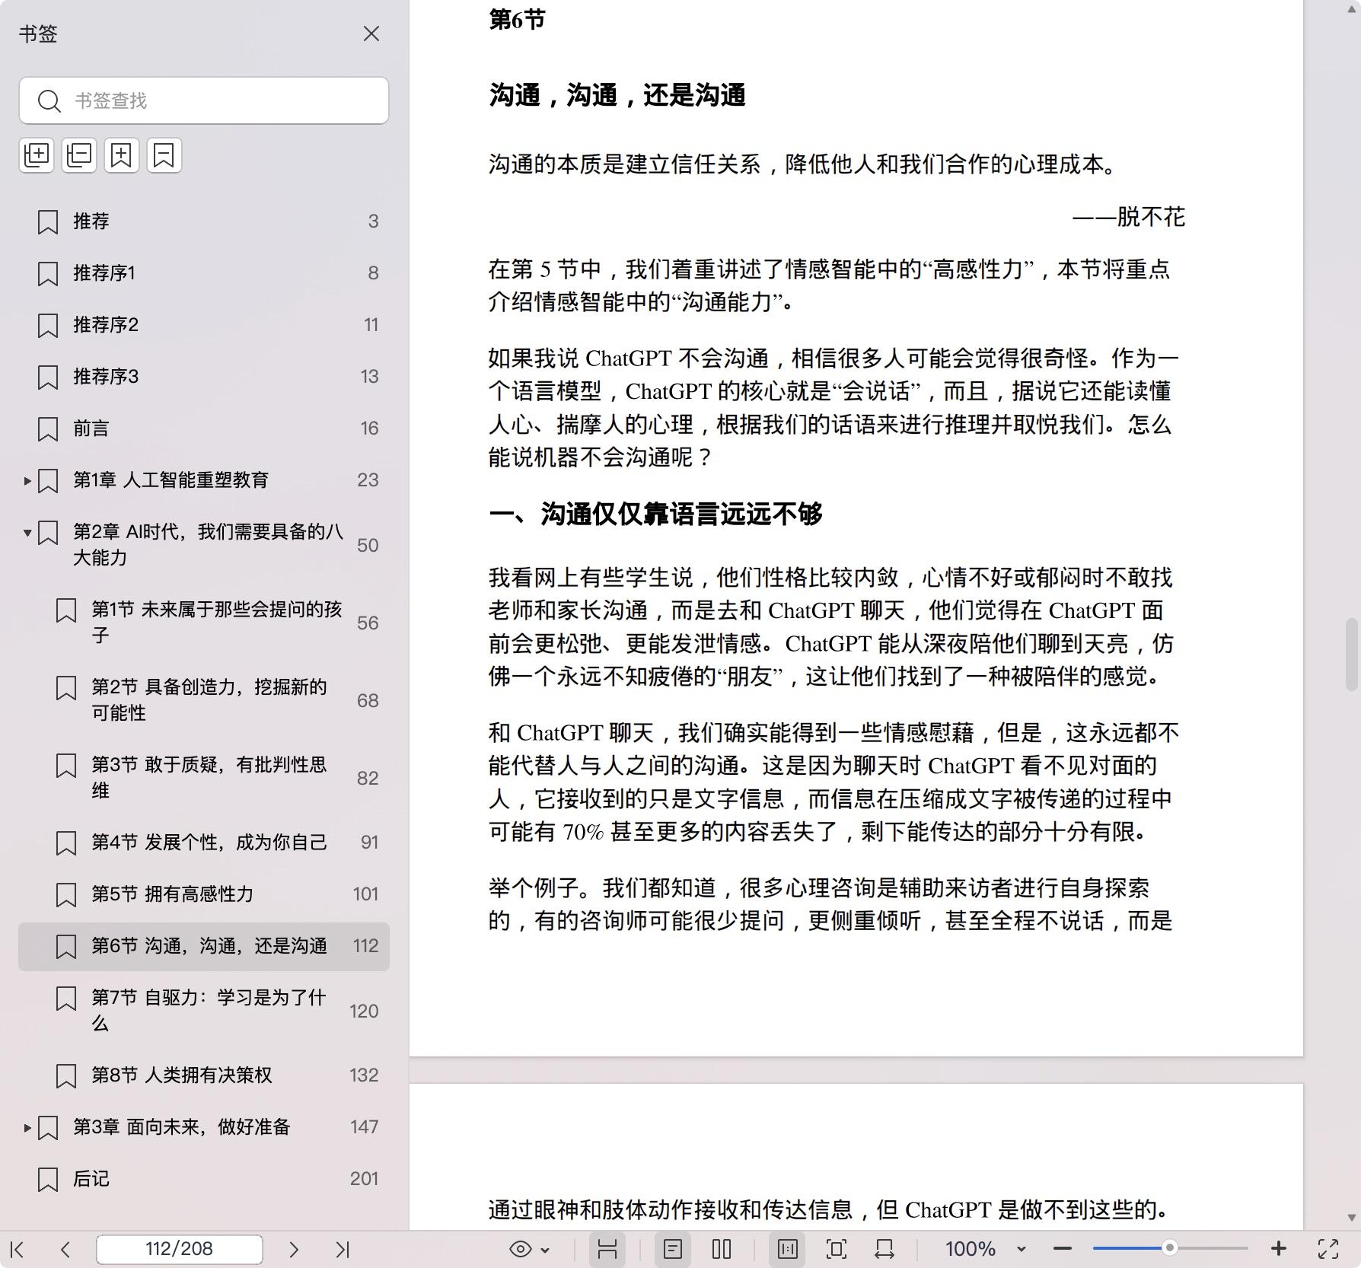
Task: Go to 第3节 敢于质疑
Action: click(204, 778)
